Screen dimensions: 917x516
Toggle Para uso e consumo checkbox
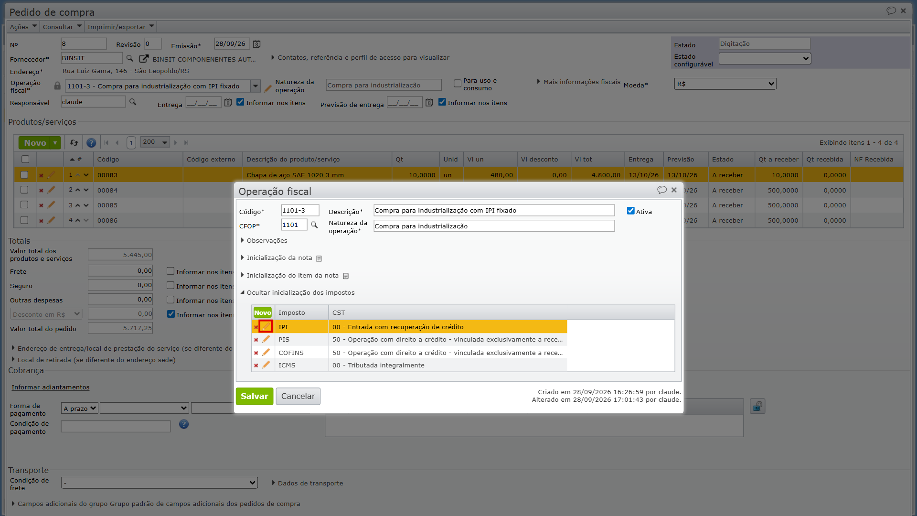[x=458, y=84]
